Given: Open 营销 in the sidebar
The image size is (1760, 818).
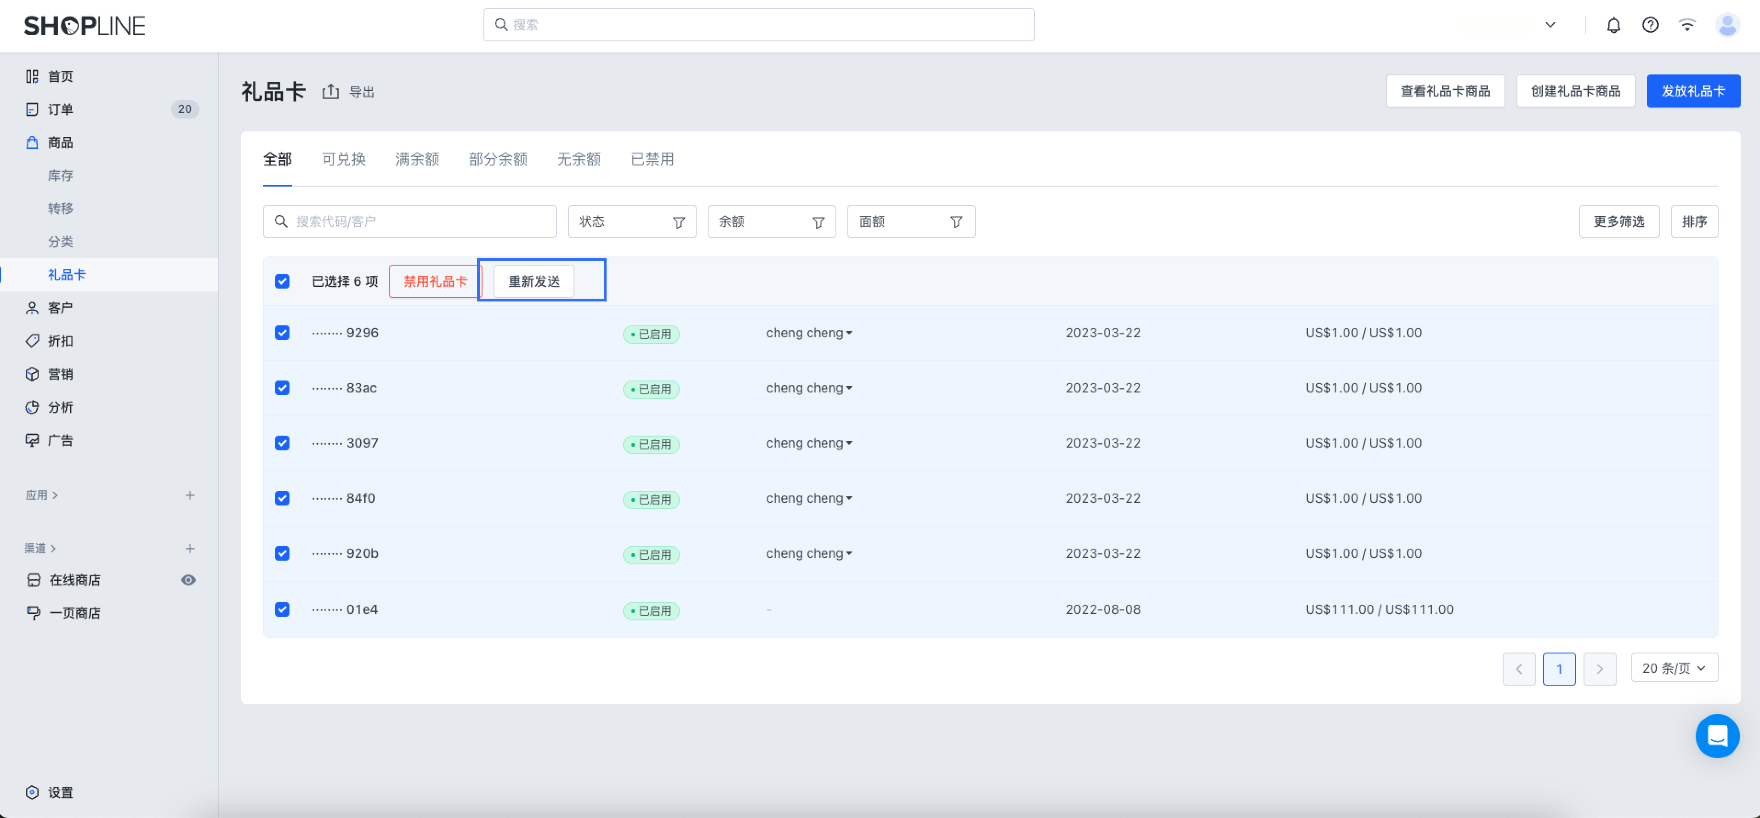Looking at the screenshot, I should 60,374.
